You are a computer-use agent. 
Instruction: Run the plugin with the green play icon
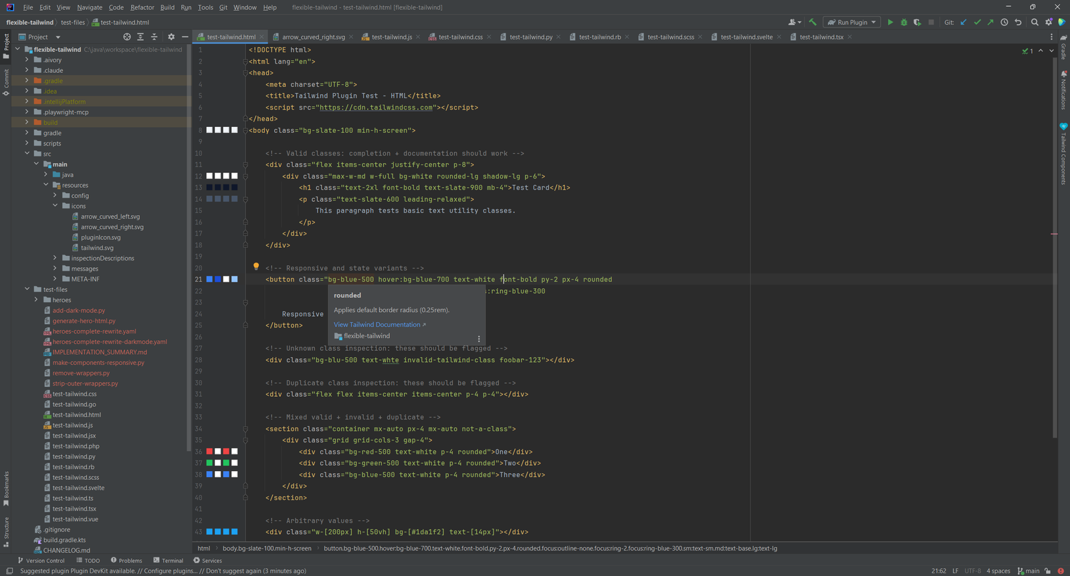tap(890, 22)
